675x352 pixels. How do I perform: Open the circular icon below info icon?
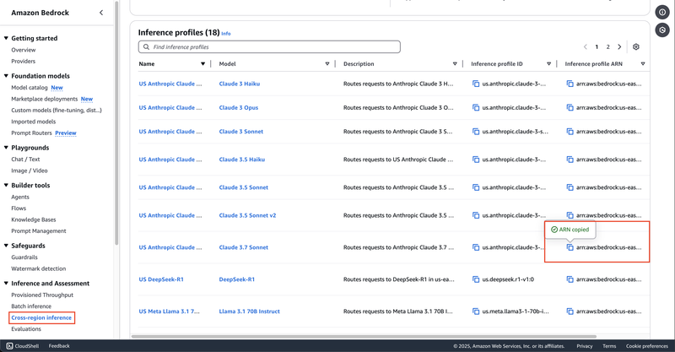(x=662, y=30)
